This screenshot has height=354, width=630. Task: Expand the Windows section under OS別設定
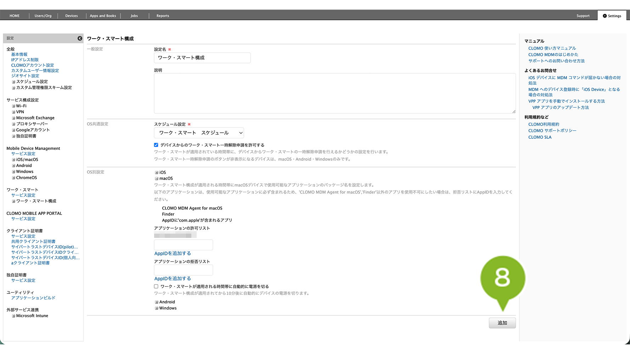157,308
